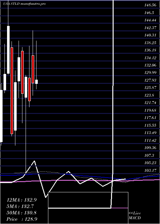Click the 125.87 price axis label
The height and width of the screenshot is (224, 160).
[x=150, y=88]
